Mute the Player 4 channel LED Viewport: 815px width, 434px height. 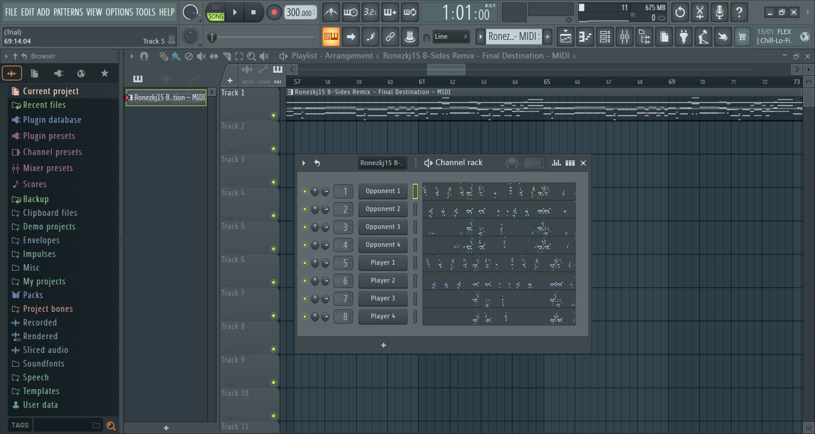click(305, 317)
